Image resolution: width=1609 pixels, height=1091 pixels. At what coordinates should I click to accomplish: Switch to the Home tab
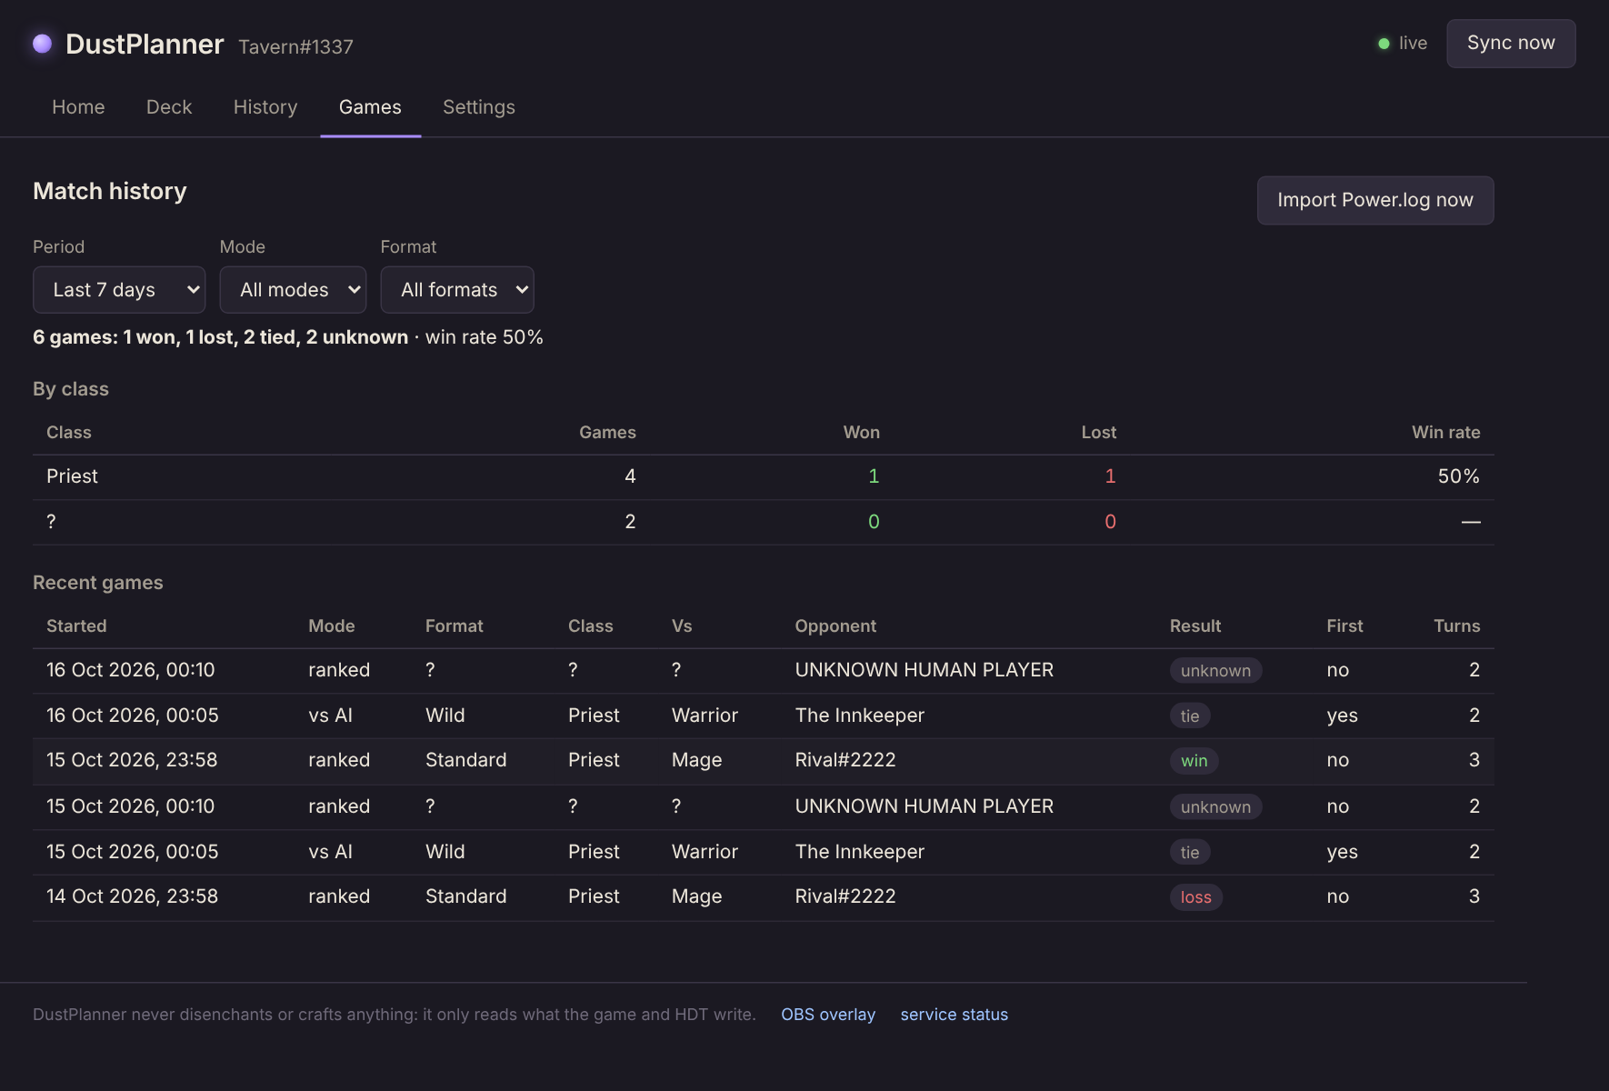coord(78,107)
